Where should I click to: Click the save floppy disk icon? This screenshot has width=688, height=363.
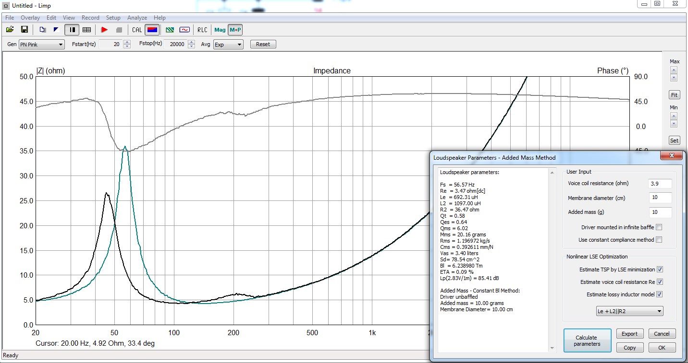click(24, 30)
